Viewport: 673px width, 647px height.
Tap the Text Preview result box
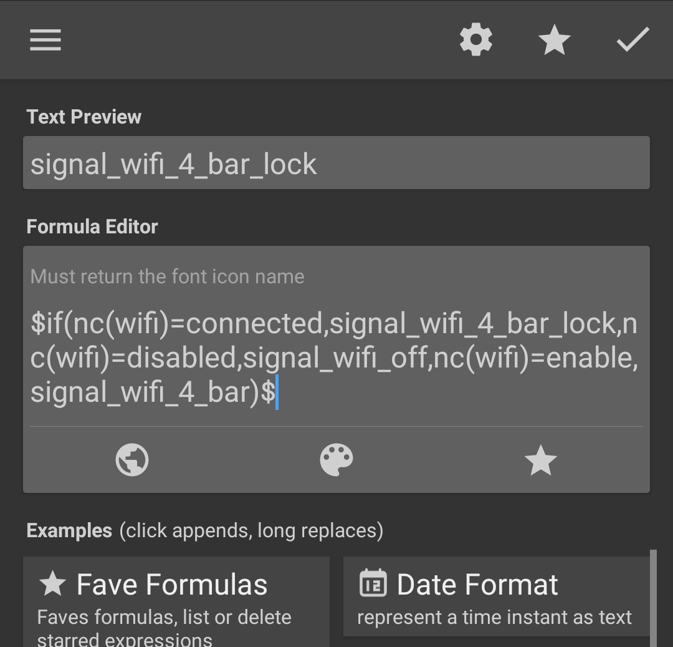pyautogui.click(x=336, y=163)
